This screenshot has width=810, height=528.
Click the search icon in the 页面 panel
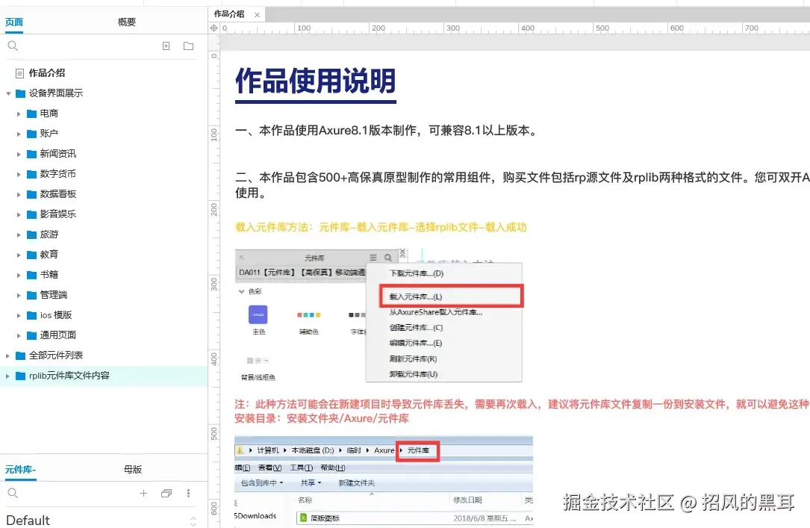pos(13,46)
